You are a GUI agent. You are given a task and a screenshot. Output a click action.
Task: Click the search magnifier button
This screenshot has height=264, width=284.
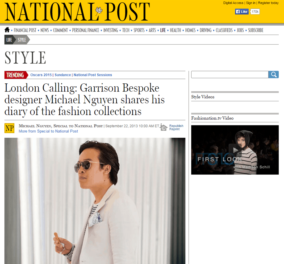[x=273, y=75]
